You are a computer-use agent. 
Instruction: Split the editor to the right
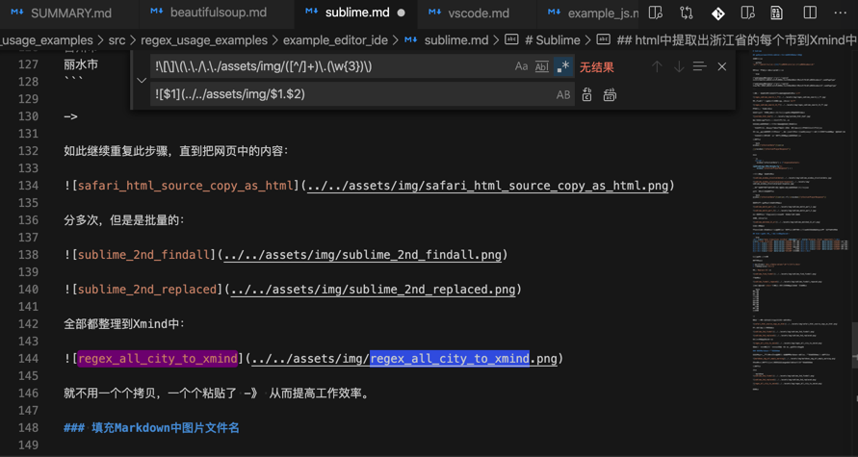[810, 13]
